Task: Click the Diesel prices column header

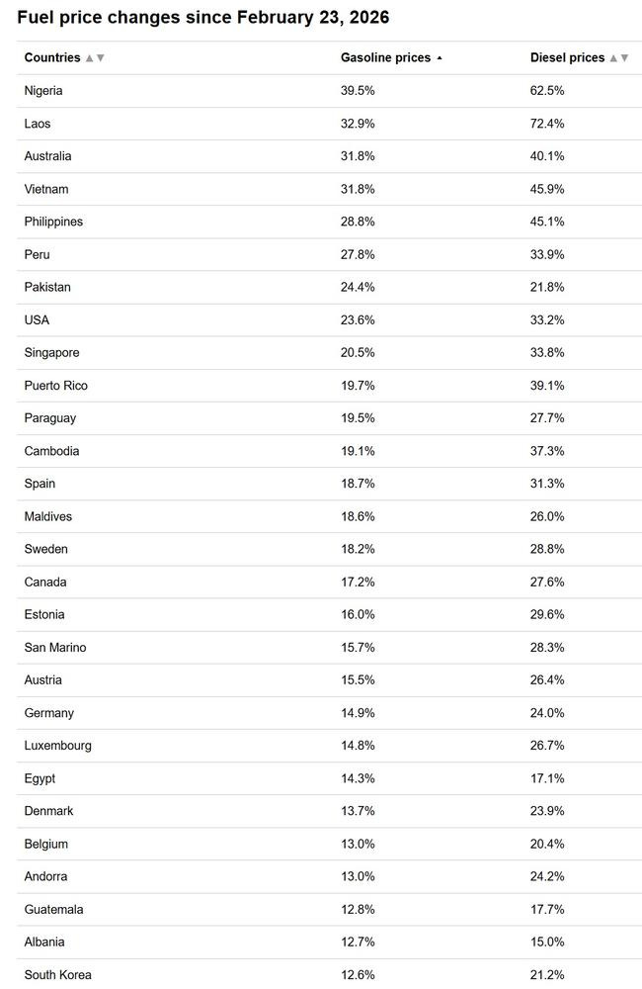Action: pyautogui.click(x=569, y=57)
